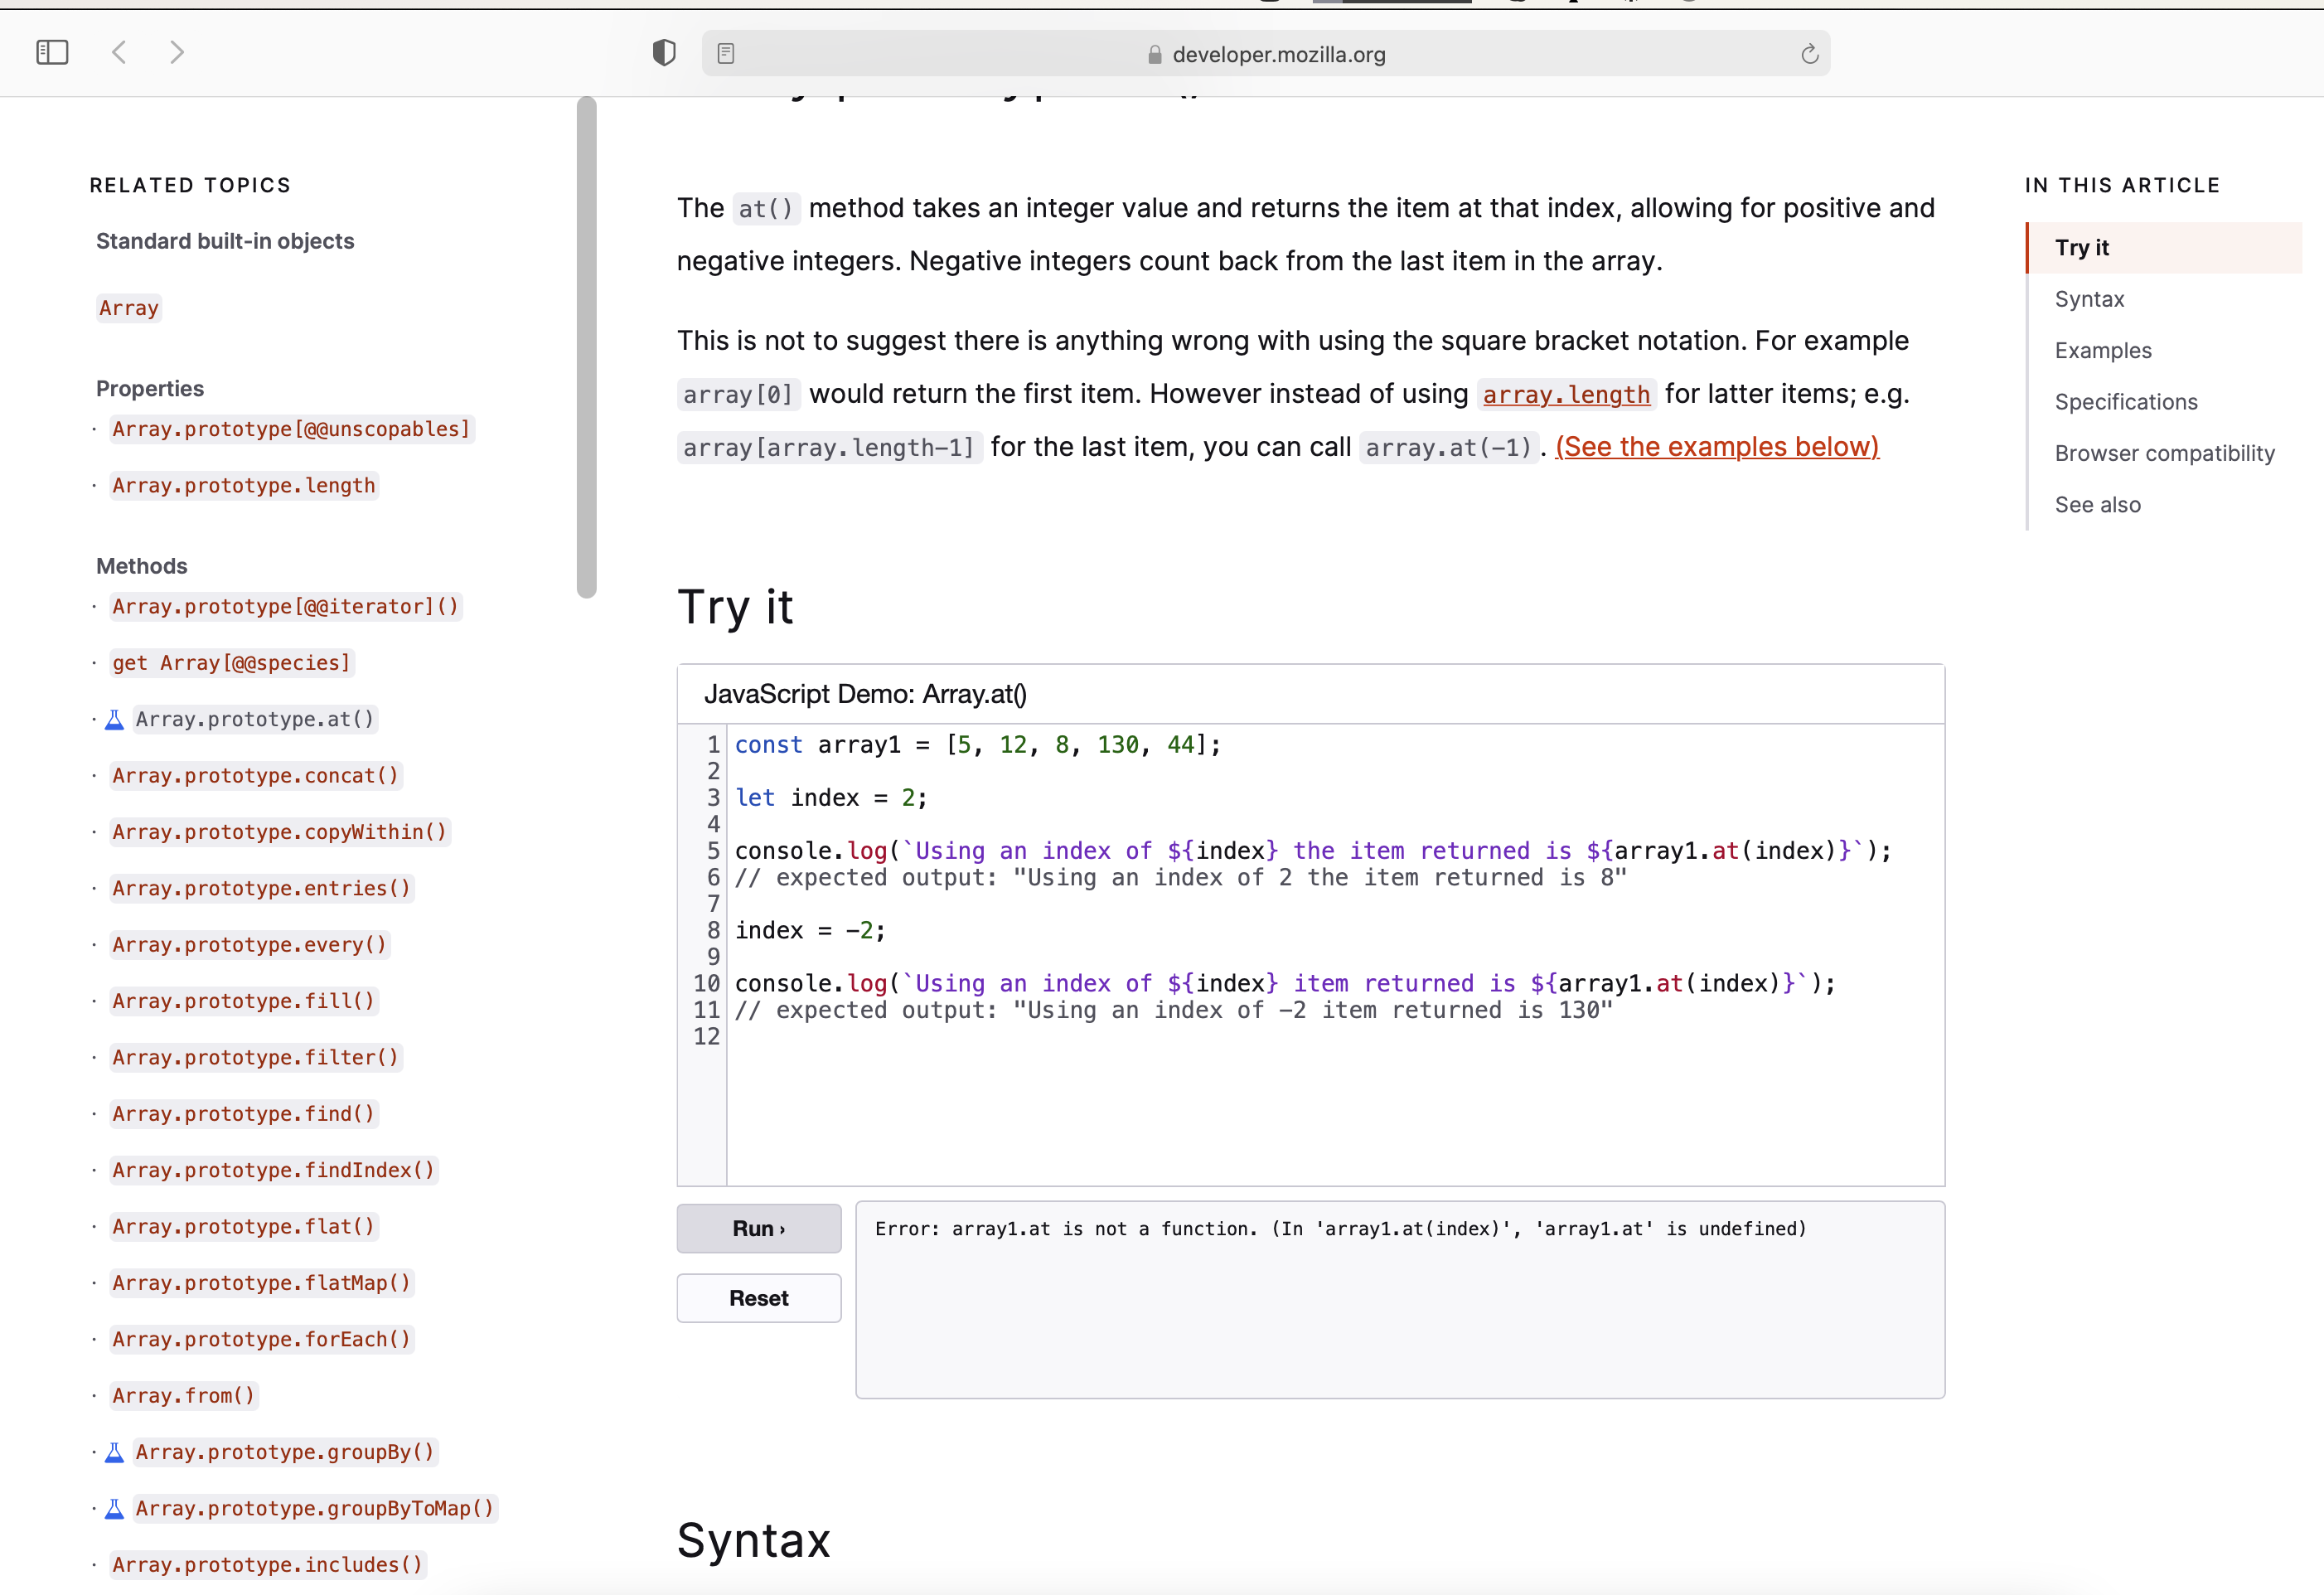This screenshot has width=2324, height=1595.
Task: Click the Reader view page icon
Action: (x=726, y=54)
